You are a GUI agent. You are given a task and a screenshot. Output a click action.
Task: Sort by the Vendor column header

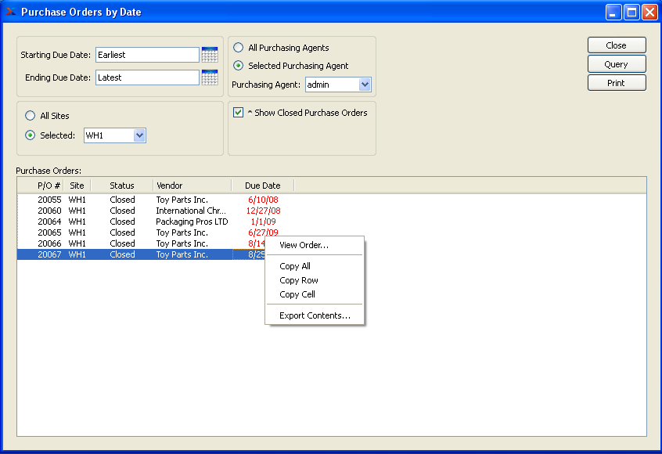[192, 186]
